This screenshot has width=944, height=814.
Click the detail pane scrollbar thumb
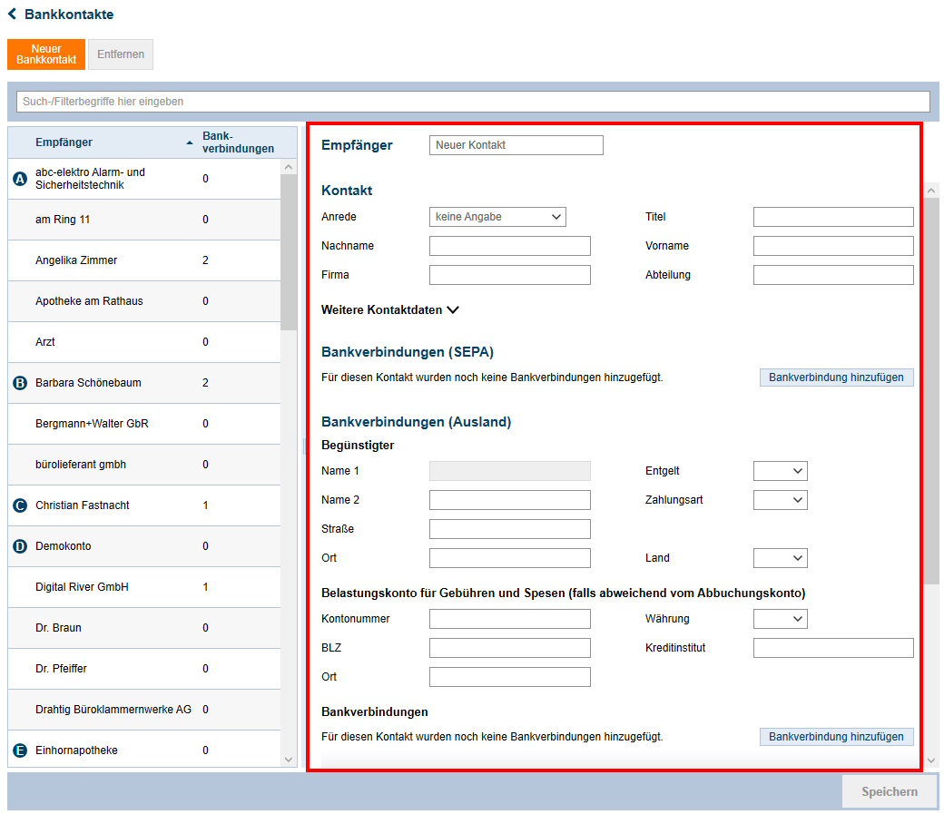coord(931,391)
